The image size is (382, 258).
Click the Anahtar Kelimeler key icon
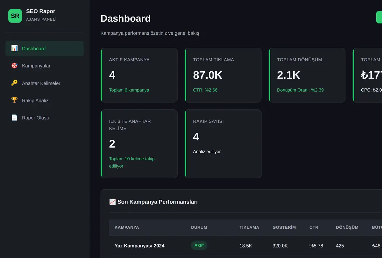pos(14,83)
